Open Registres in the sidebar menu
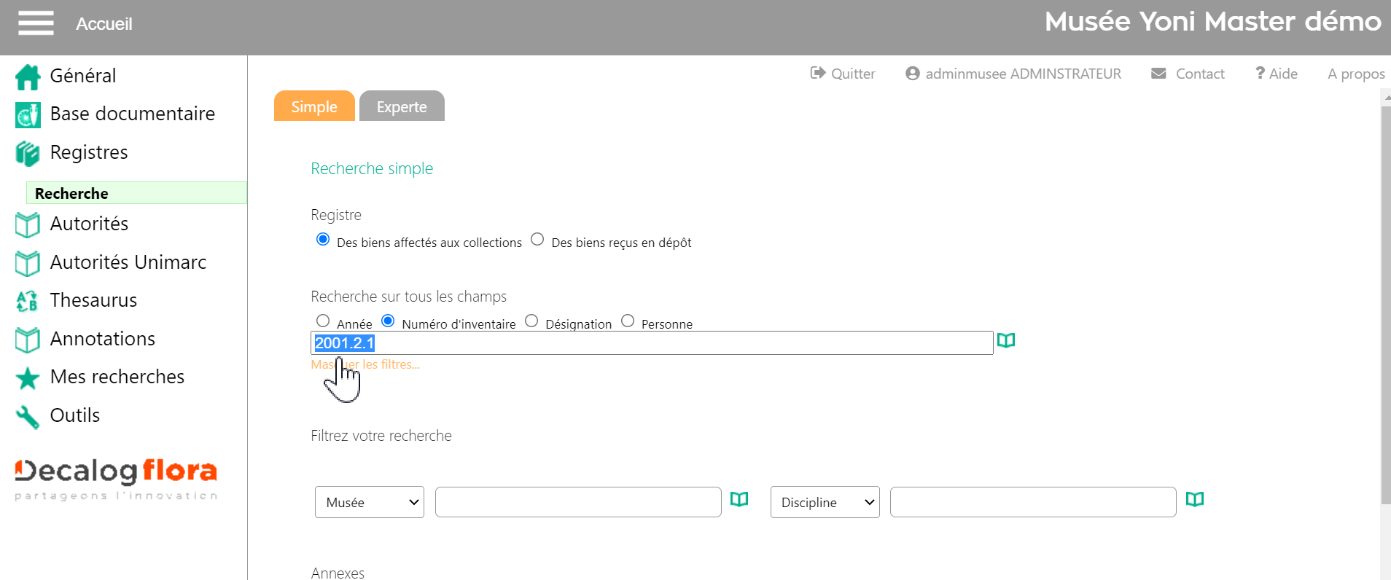The width and height of the screenshot is (1391, 580). (89, 152)
